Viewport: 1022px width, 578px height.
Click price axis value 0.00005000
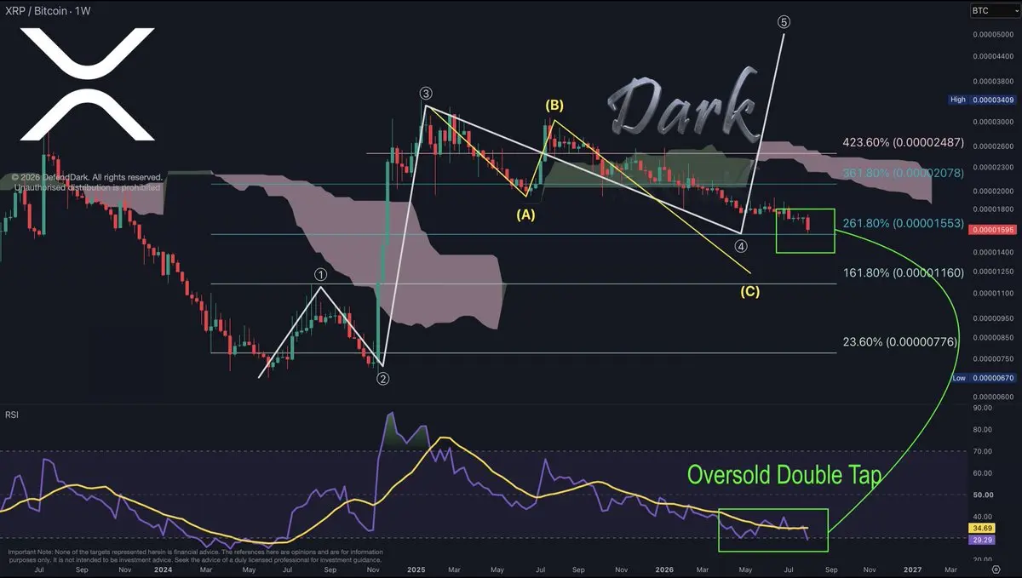(x=994, y=35)
